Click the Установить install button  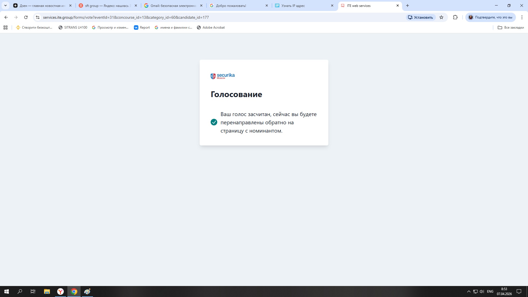(420, 17)
